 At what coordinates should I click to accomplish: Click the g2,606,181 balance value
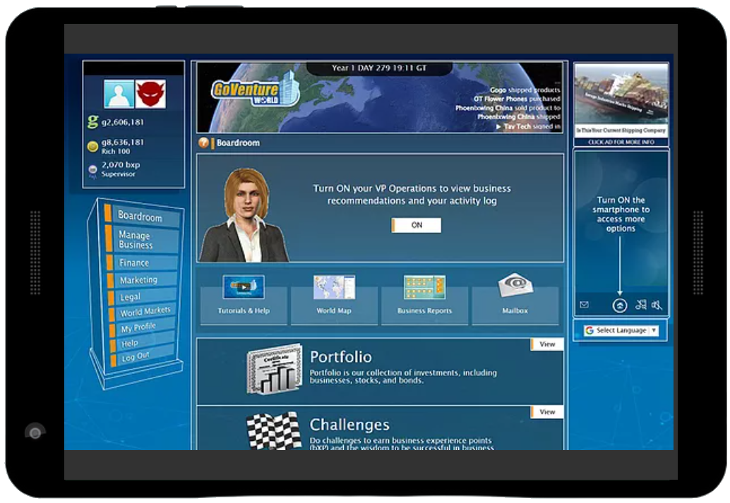pos(123,122)
